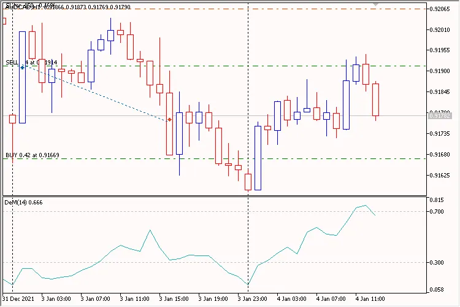Click the tall blue candle at chart start
Screen dimensions: 460x307
point(23,77)
